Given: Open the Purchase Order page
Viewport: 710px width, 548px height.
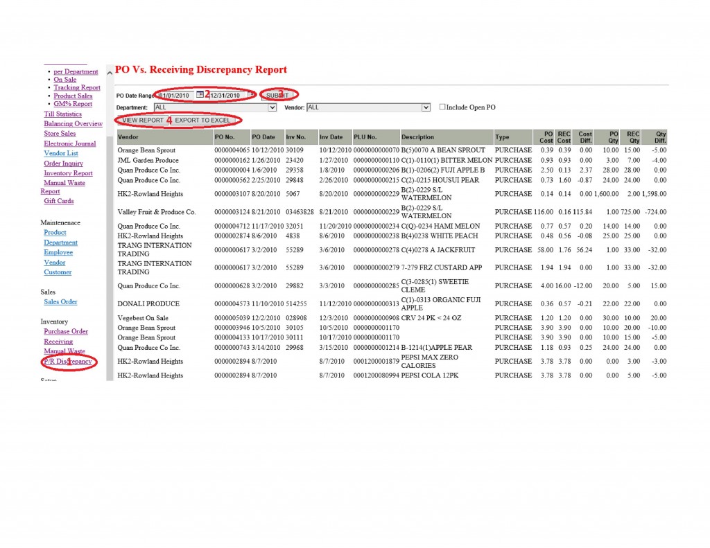Looking at the screenshot, I should coord(67,331).
